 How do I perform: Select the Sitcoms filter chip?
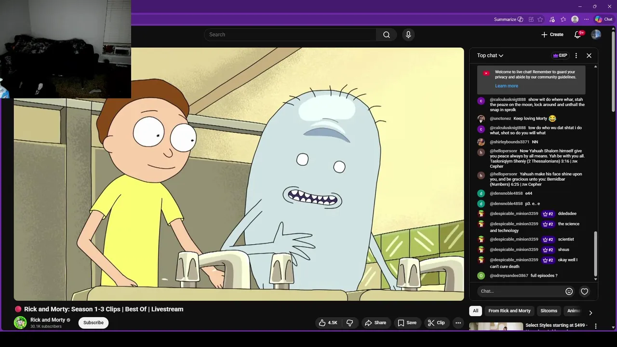(x=549, y=311)
